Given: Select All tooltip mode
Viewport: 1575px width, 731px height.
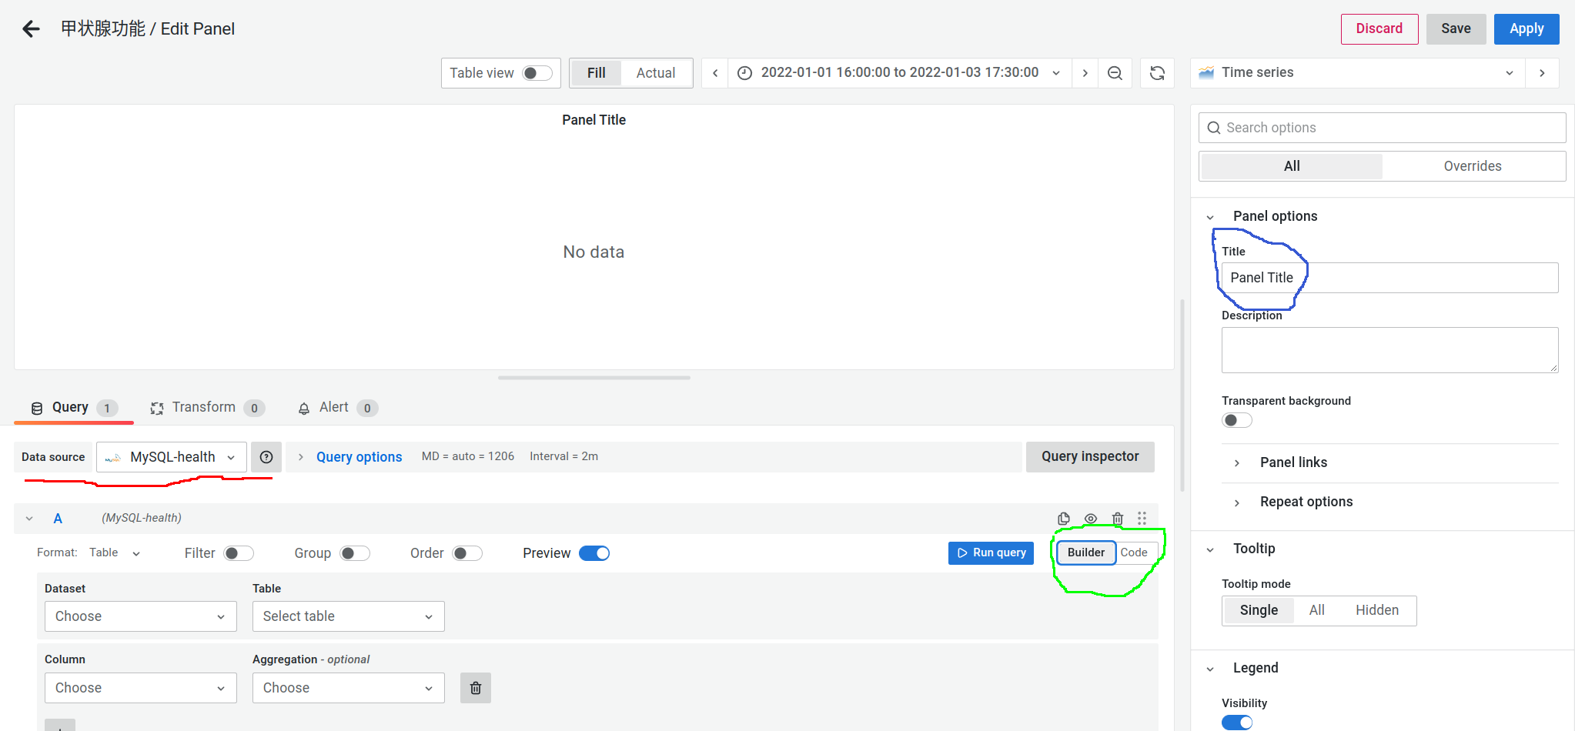Looking at the screenshot, I should 1317,610.
